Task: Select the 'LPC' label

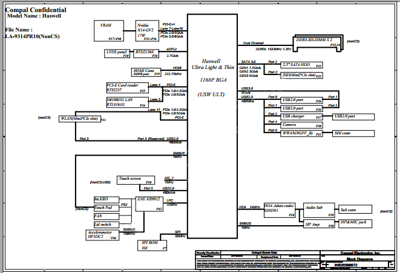Action: (x=169, y=200)
